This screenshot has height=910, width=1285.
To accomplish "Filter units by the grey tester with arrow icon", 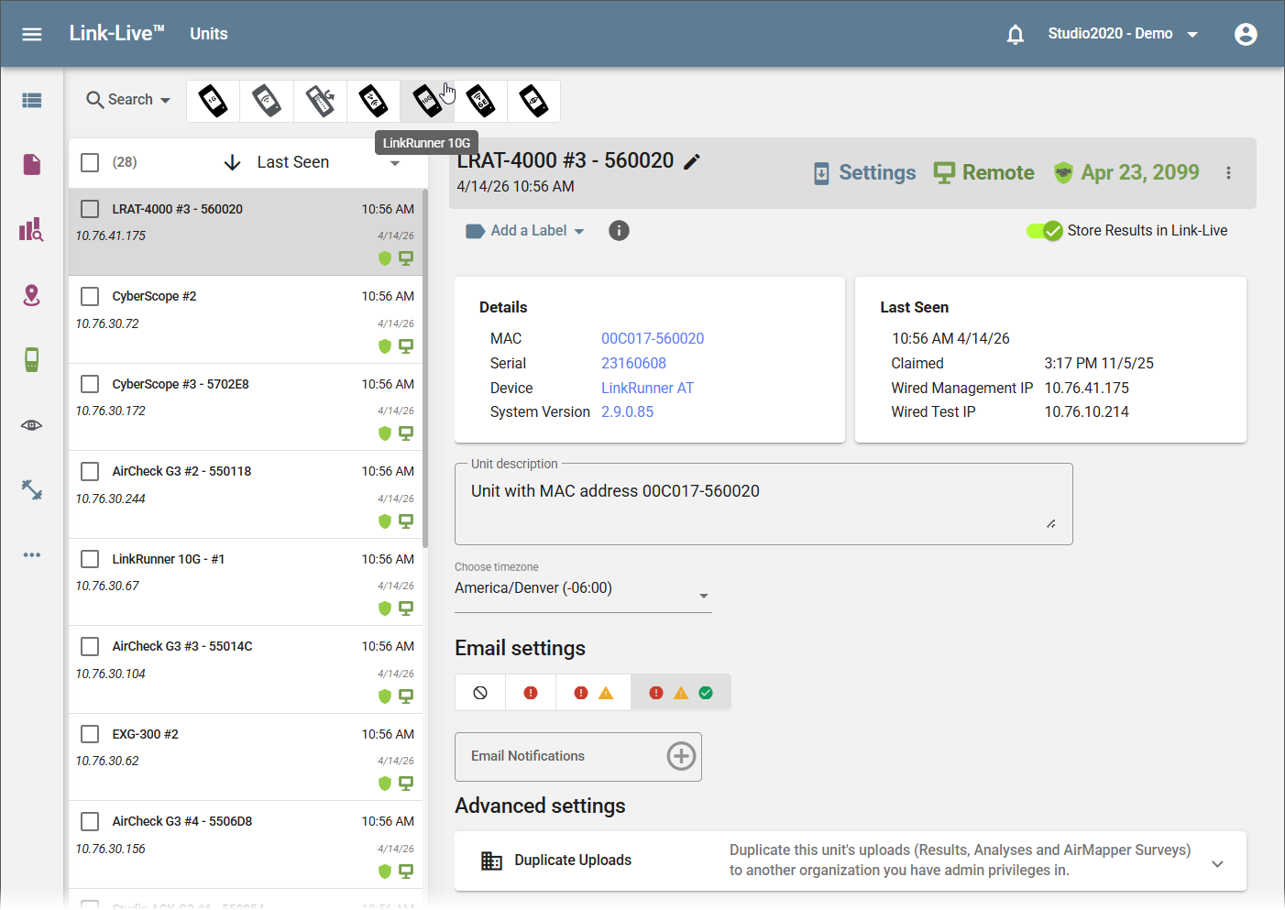I will [x=320, y=101].
